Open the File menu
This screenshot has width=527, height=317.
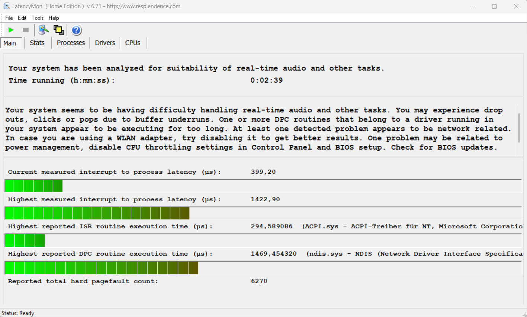9,18
